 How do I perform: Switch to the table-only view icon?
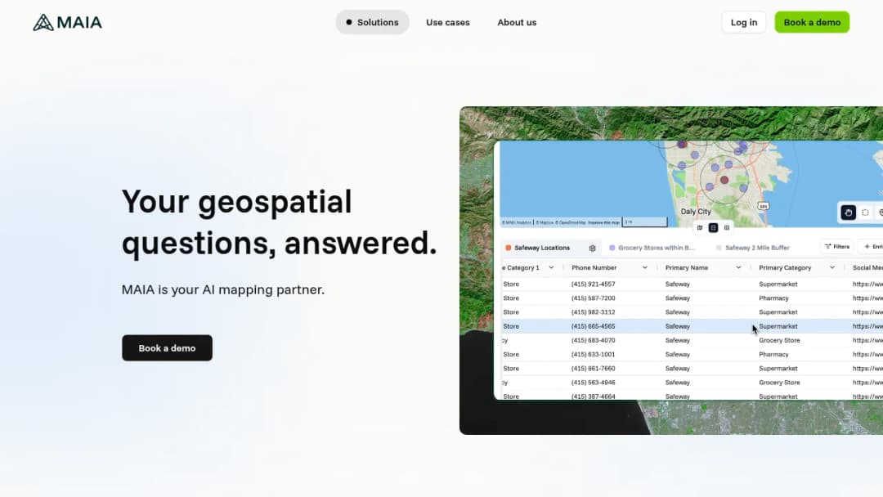[x=727, y=227]
